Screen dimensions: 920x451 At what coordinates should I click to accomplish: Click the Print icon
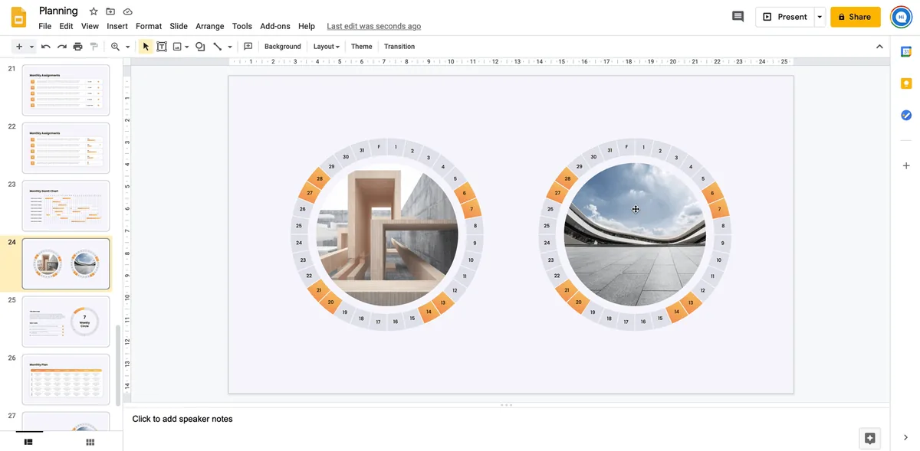pos(77,47)
